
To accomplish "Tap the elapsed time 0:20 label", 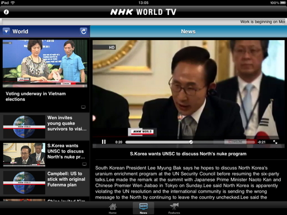I will click(x=119, y=142).
